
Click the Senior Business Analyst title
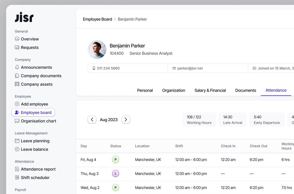click(151, 53)
